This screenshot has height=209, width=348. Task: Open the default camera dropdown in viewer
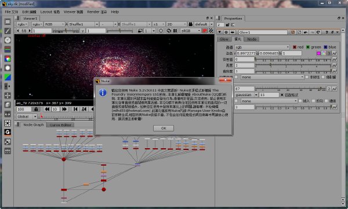tap(204, 24)
